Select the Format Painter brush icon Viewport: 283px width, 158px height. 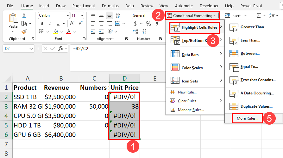pyautogui.click(x=24, y=31)
